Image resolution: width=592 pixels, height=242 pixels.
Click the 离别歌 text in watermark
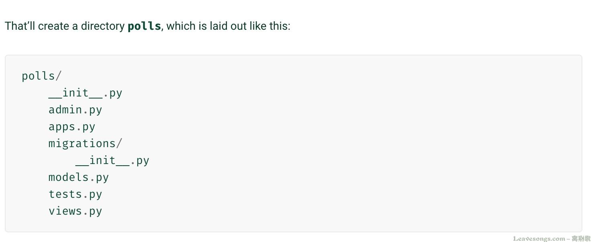click(581, 238)
